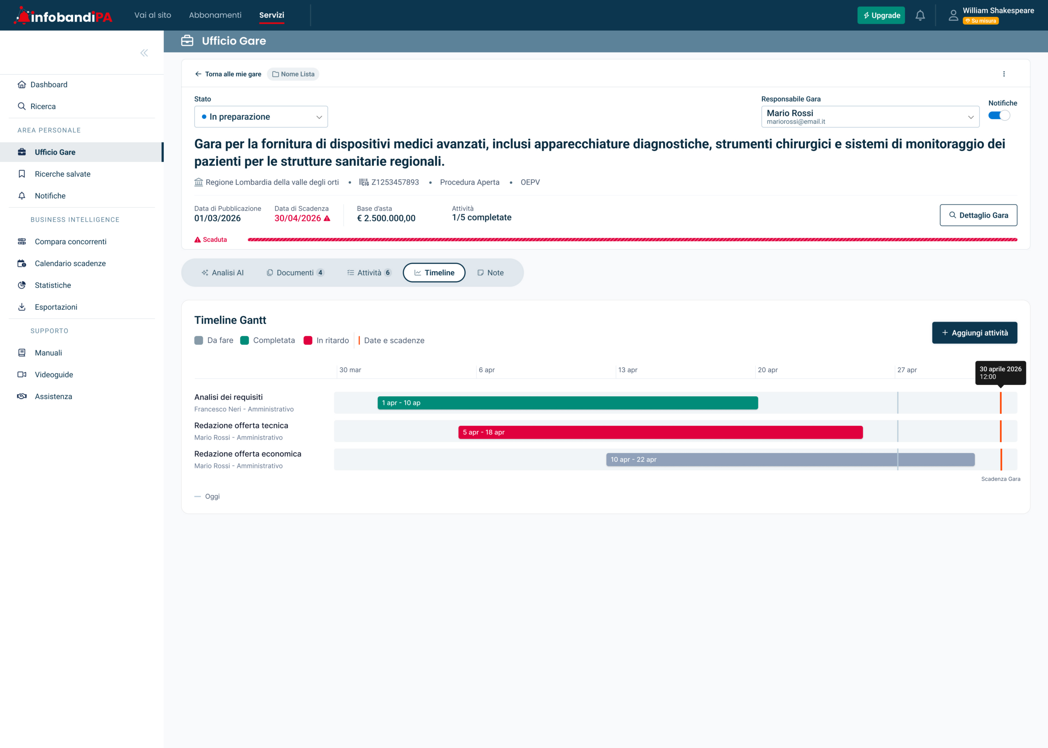Click the Date e scadenze legend label

pyautogui.click(x=394, y=340)
